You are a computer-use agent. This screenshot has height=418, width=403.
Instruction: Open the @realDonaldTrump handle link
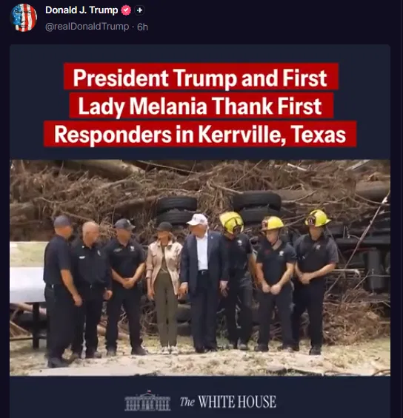(87, 27)
